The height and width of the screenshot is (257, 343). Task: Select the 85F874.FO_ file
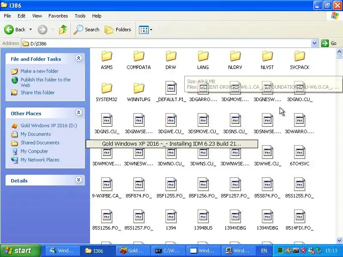(x=138, y=188)
